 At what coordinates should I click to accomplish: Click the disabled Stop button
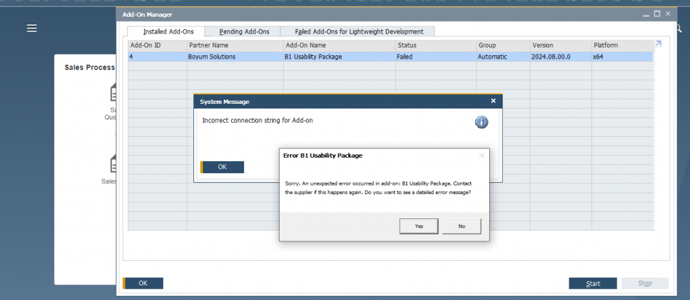(x=645, y=283)
